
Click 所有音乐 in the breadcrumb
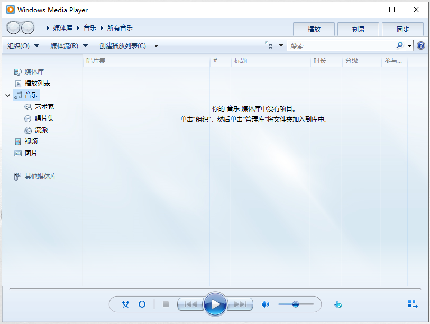point(120,27)
